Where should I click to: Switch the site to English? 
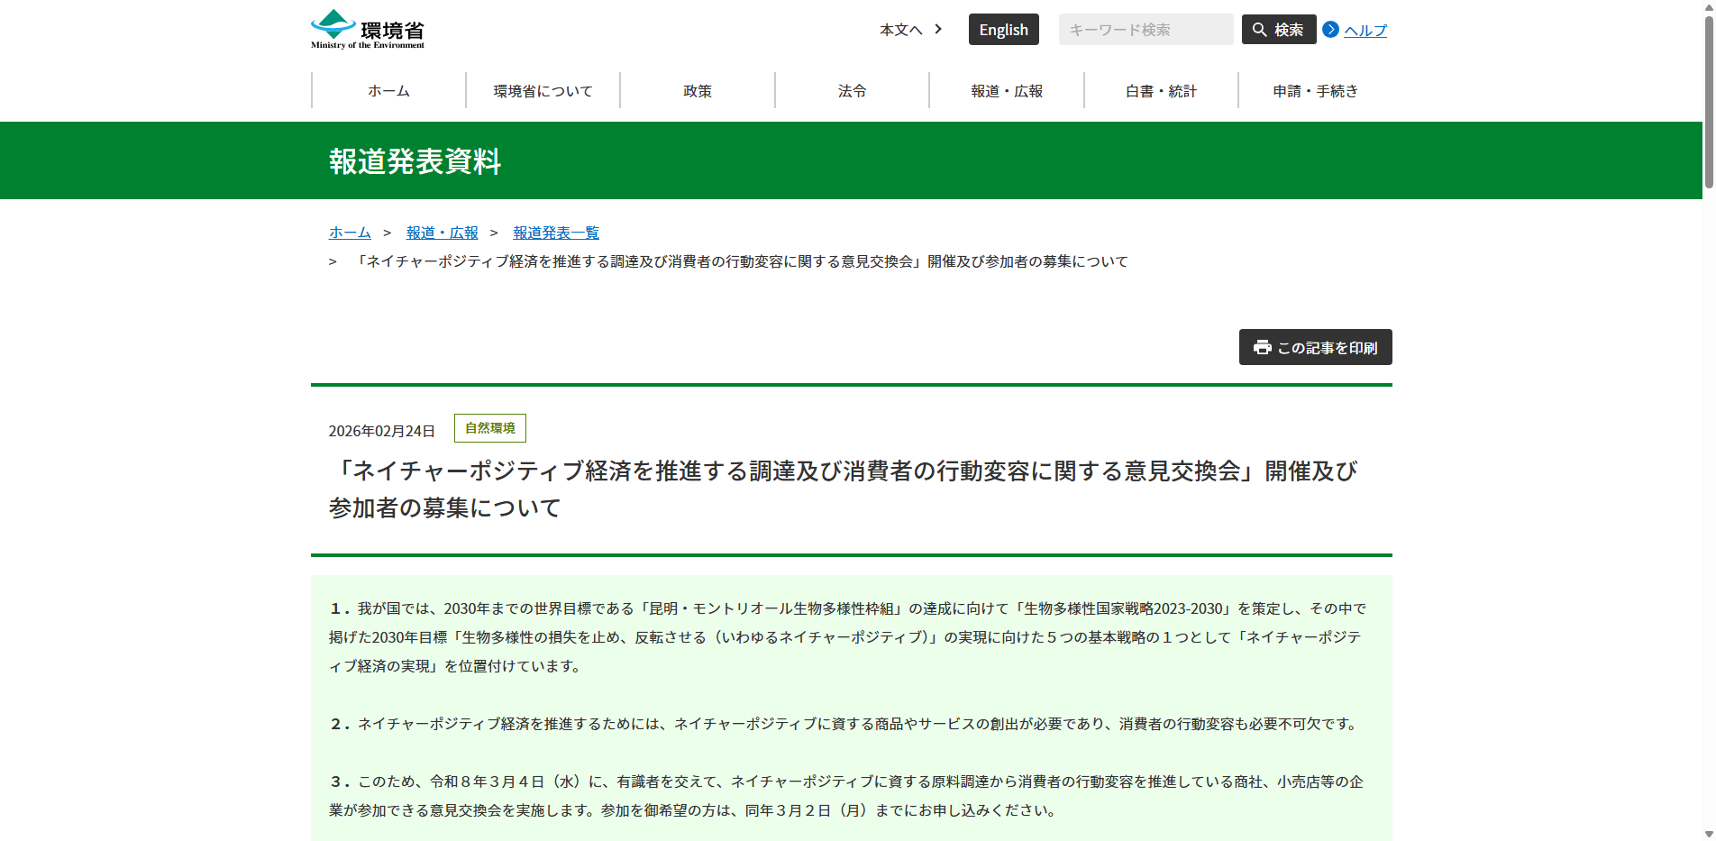[1003, 29]
